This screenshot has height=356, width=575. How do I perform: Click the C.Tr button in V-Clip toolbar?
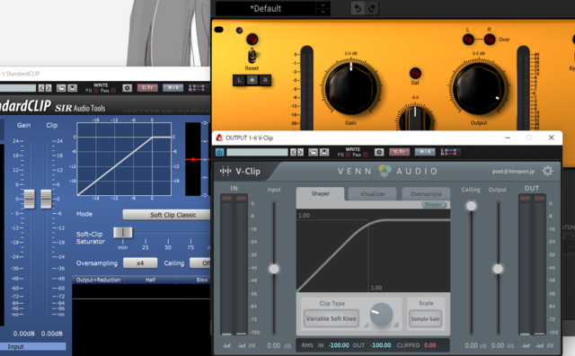tap(399, 152)
